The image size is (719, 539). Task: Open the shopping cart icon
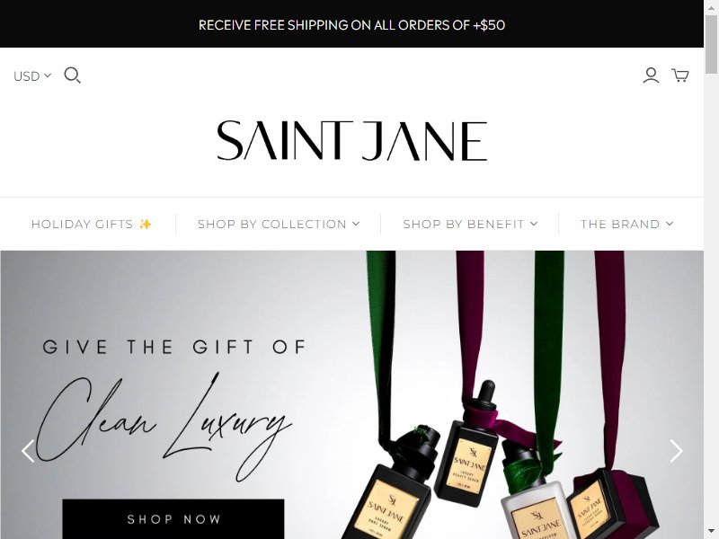[680, 75]
